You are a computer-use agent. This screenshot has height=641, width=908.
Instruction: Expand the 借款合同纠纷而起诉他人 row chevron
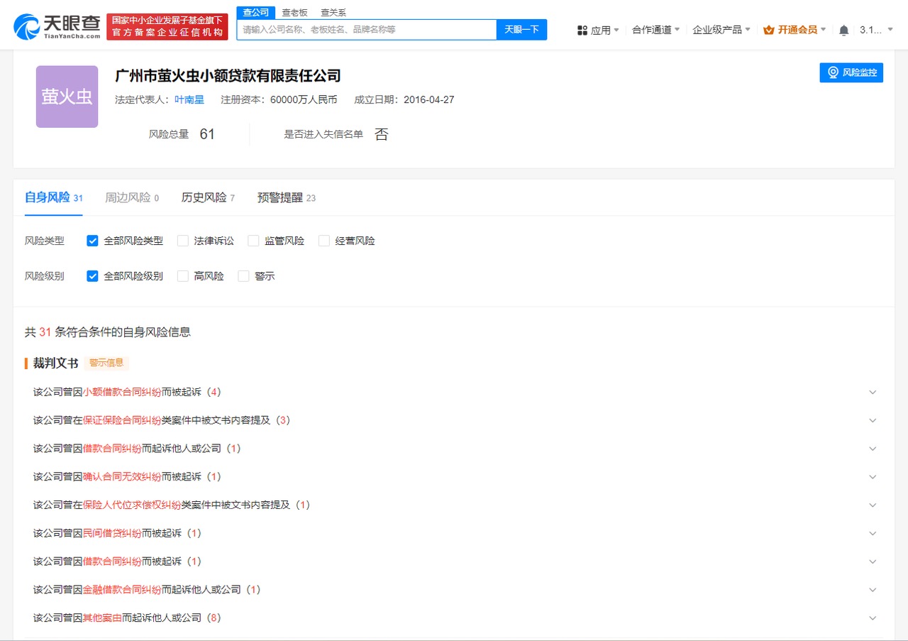(873, 449)
